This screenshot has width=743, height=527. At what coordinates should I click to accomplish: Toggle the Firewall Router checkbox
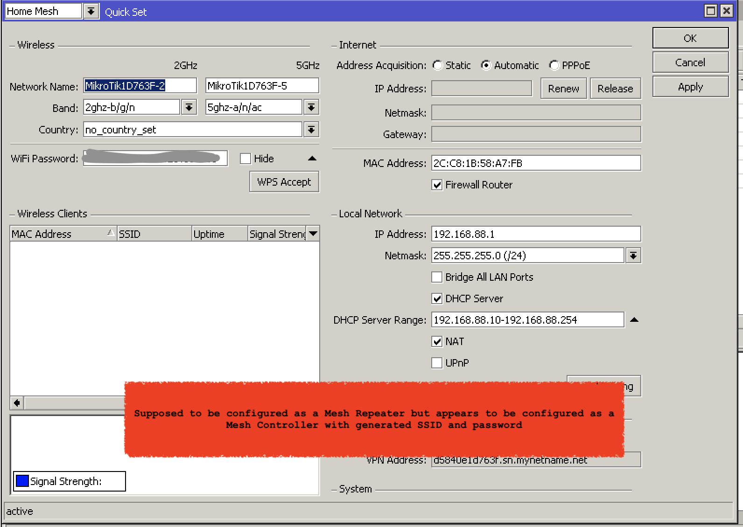(x=437, y=185)
